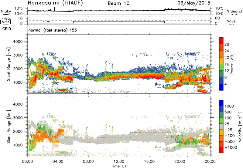Click the 'Hankasalmi (fitACF)' plot title
Viewport: 243px width, 168px height.
click(55, 3)
